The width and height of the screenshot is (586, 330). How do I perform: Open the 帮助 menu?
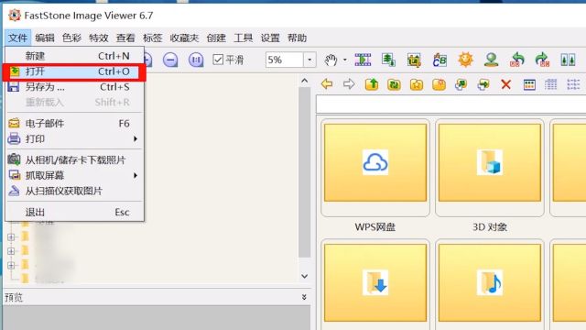(x=297, y=38)
